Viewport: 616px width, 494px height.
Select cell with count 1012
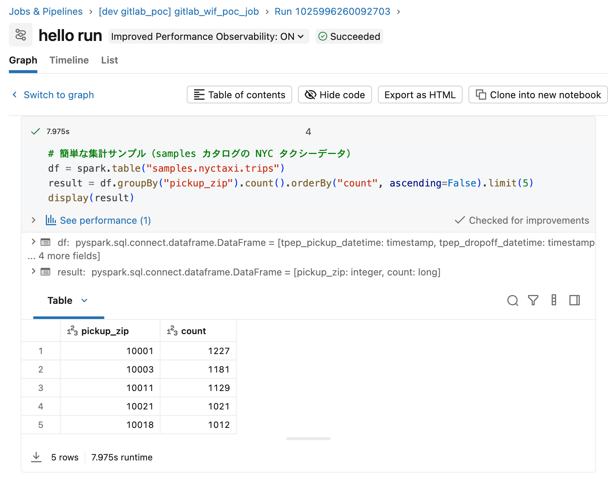pyautogui.click(x=198, y=425)
